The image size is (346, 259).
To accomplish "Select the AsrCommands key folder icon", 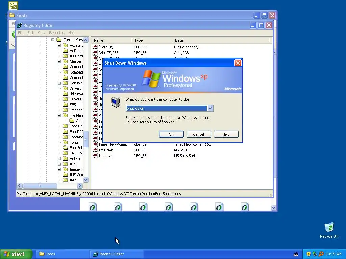I will click(65, 56).
